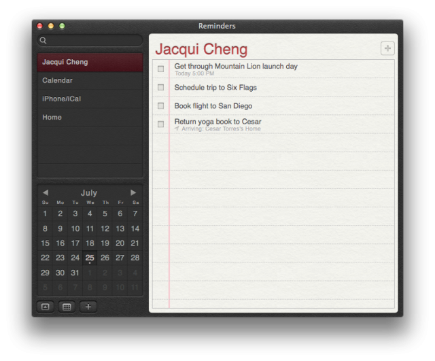Pick July 12 in the calendar
Viewport: 435px width, 361px height.
pos(105,228)
